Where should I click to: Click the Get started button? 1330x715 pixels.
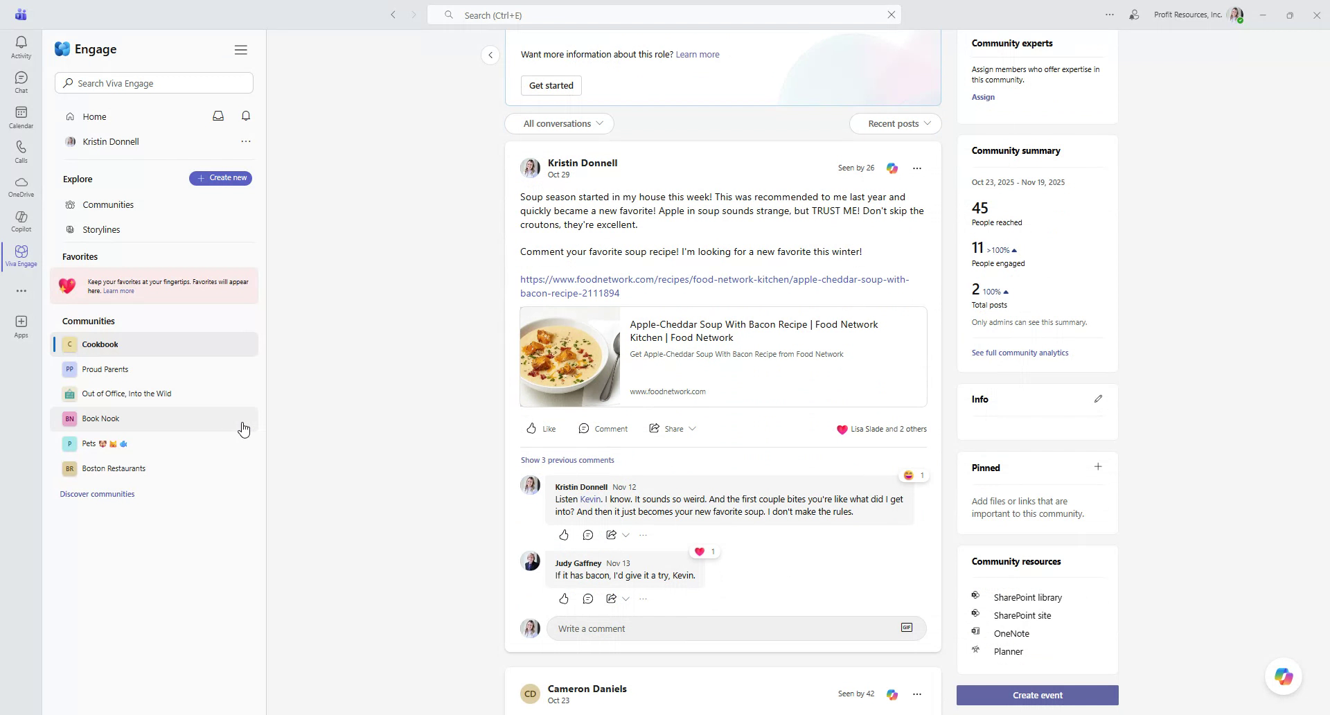(x=551, y=85)
